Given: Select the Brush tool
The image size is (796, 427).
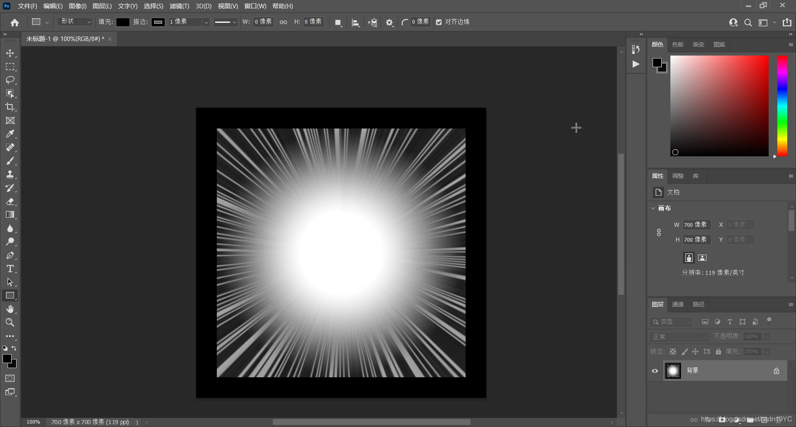Looking at the screenshot, I should (10, 161).
